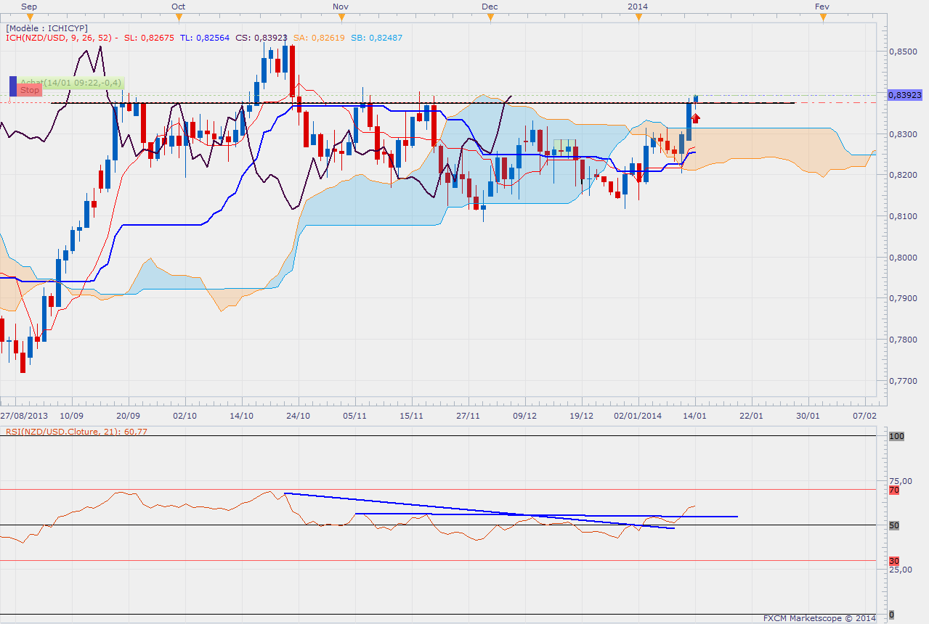The image size is (929, 624).
Task: Click the 10/09 date label
Action: pos(71,416)
